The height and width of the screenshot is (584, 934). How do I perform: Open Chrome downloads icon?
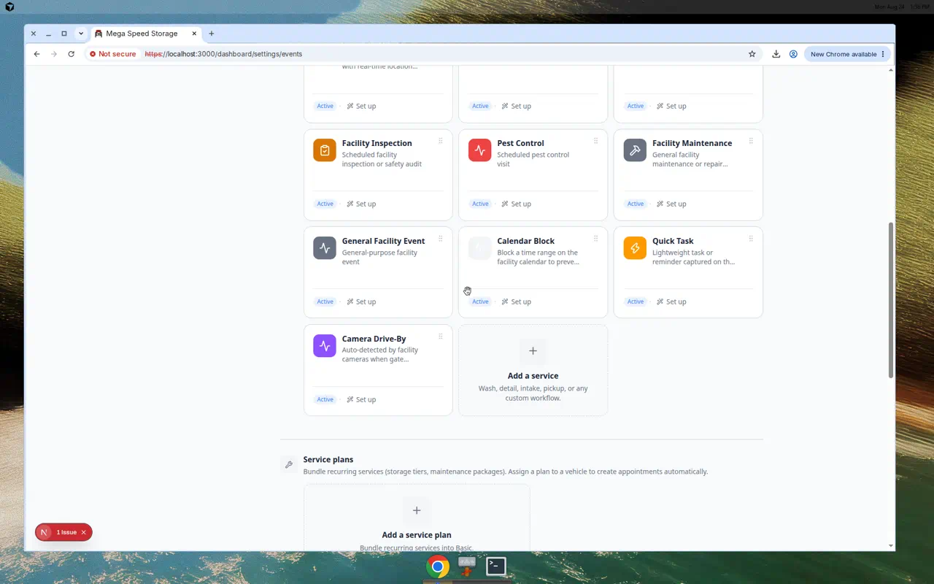(776, 54)
